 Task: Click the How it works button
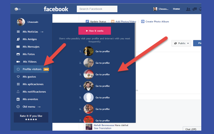click(95, 30)
